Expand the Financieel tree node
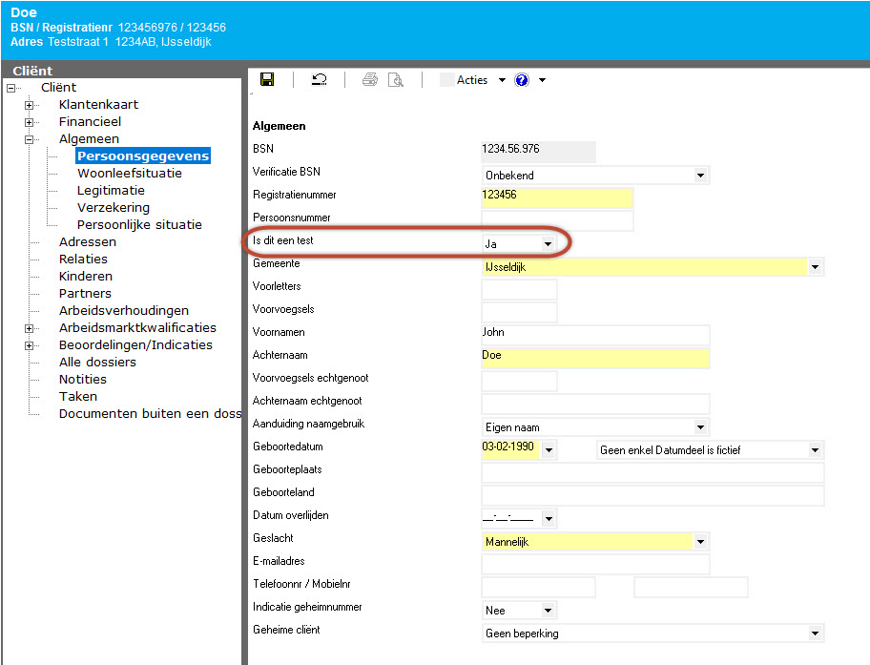870x665 pixels. [30, 122]
